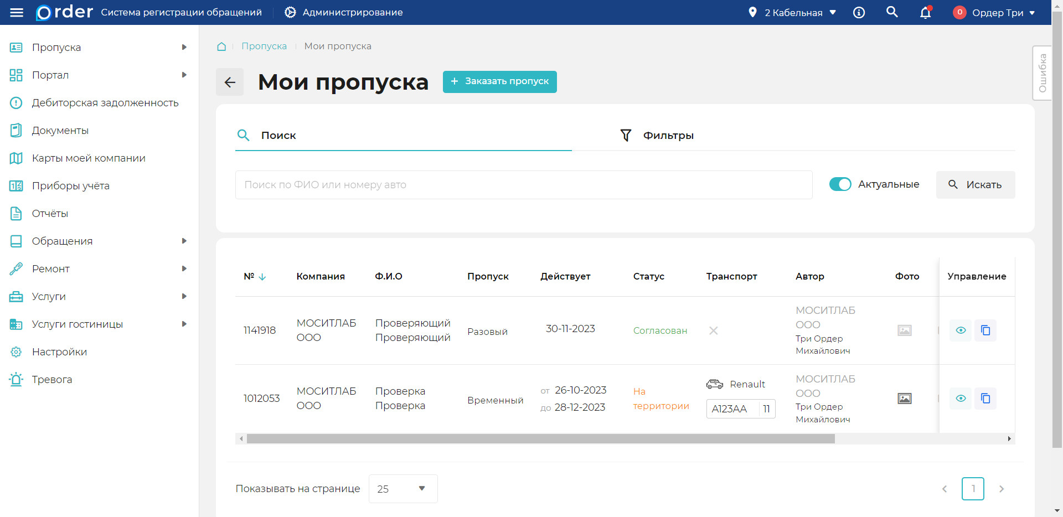Viewport: 1063px width, 517px height.
Task: Copy pass 1141918 using the duplicate icon
Action: click(x=985, y=330)
